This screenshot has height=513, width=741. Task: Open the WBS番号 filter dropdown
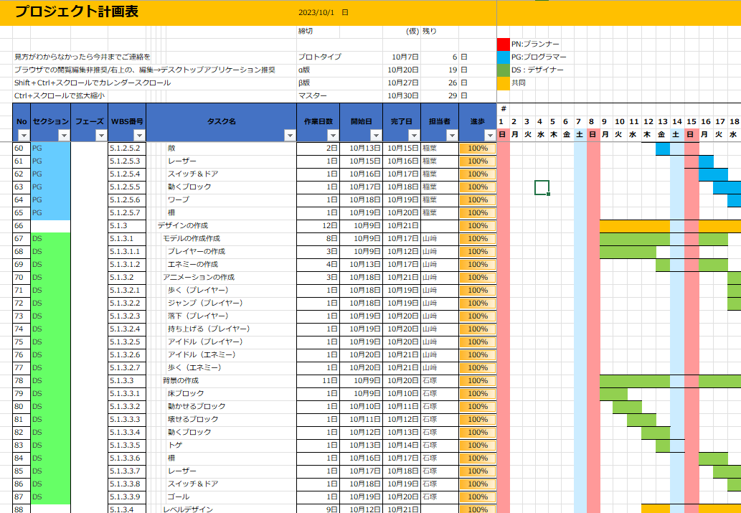pos(139,136)
